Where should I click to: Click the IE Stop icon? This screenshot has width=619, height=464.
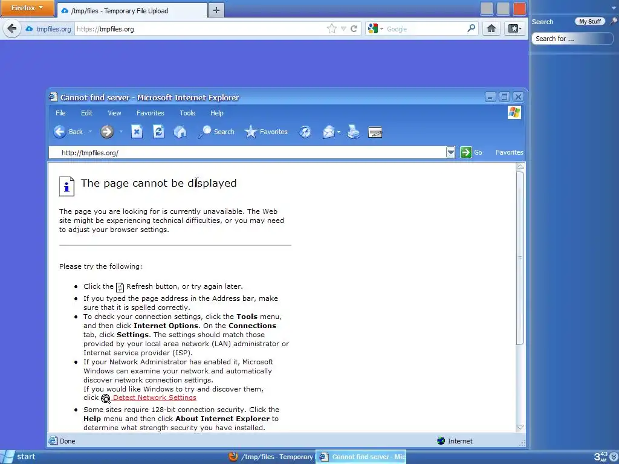tap(137, 132)
